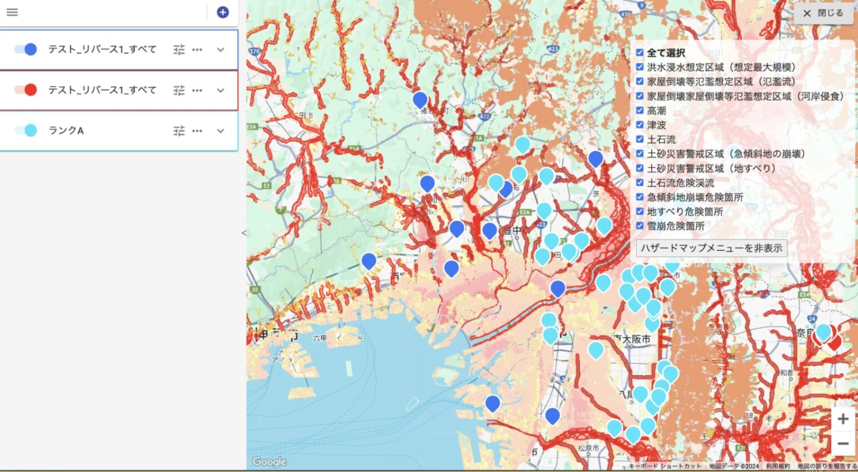
Task: Expand the ランクA layer chevron
Action: pyautogui.click(x=220, y=131)
